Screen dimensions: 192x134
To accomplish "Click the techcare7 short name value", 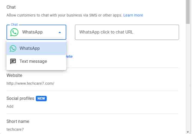I will pyautogui.click(x=15, y=129).
